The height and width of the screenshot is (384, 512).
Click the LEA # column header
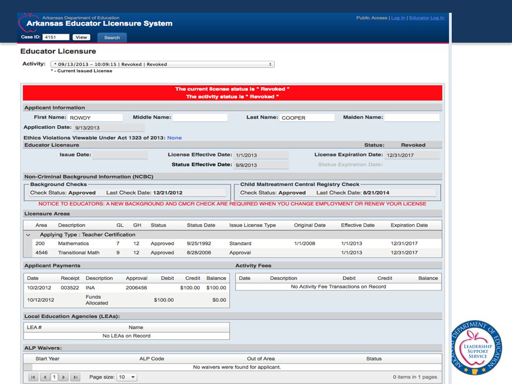point(34,327)
